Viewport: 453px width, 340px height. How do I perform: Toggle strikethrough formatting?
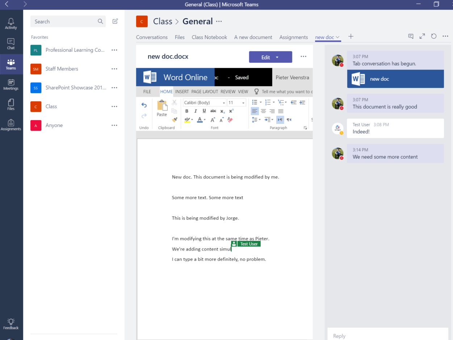pyautogui.click(x=213, y=111)
